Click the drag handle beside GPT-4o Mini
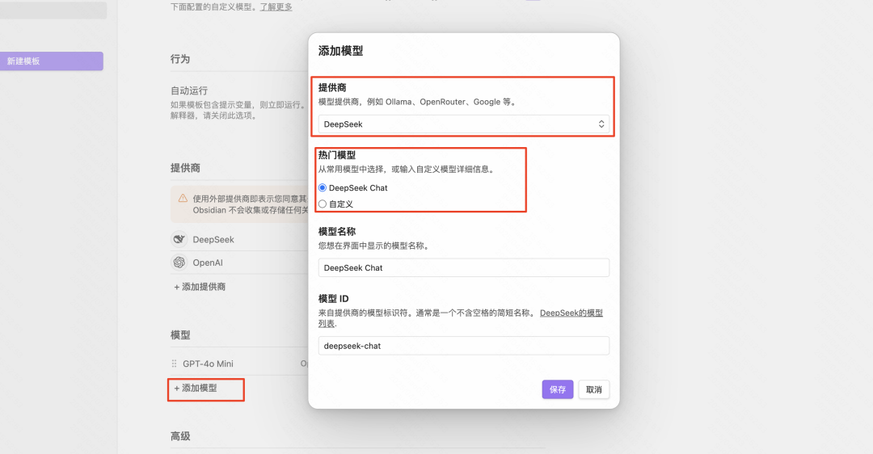The image size is (873, 454). 174,364
